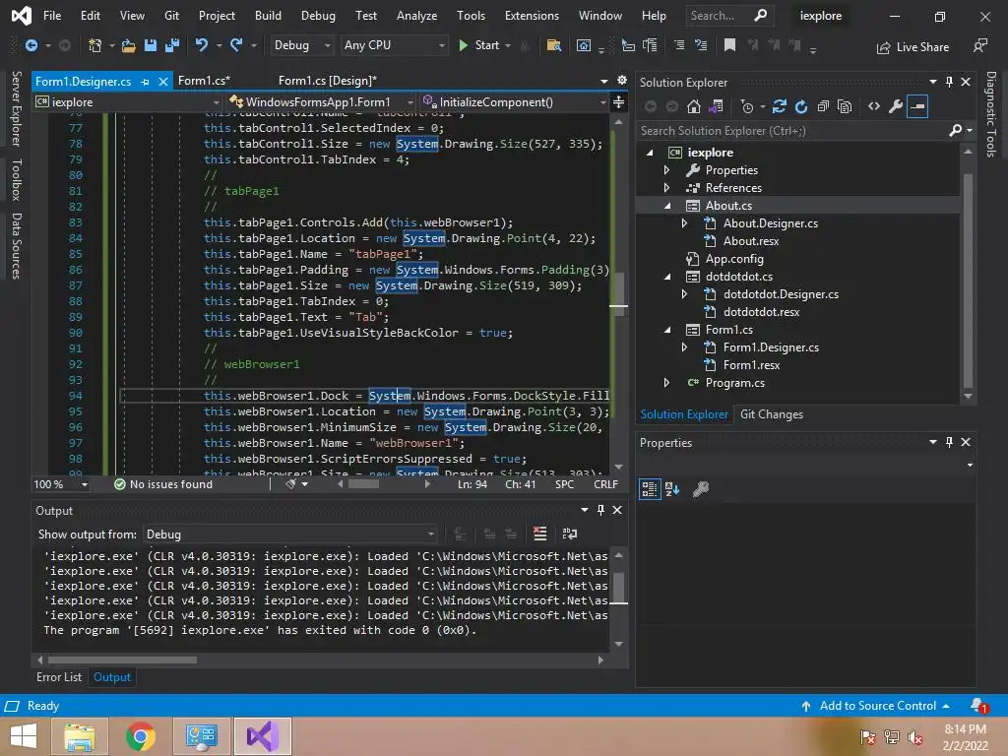Start debugging with the green Start button
Screen dimensions: 1008x756
point(479,45)
